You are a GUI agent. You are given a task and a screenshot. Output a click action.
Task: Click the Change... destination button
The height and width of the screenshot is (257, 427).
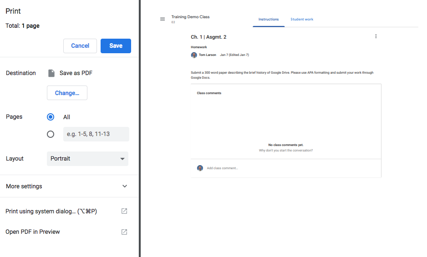[67, 93]
